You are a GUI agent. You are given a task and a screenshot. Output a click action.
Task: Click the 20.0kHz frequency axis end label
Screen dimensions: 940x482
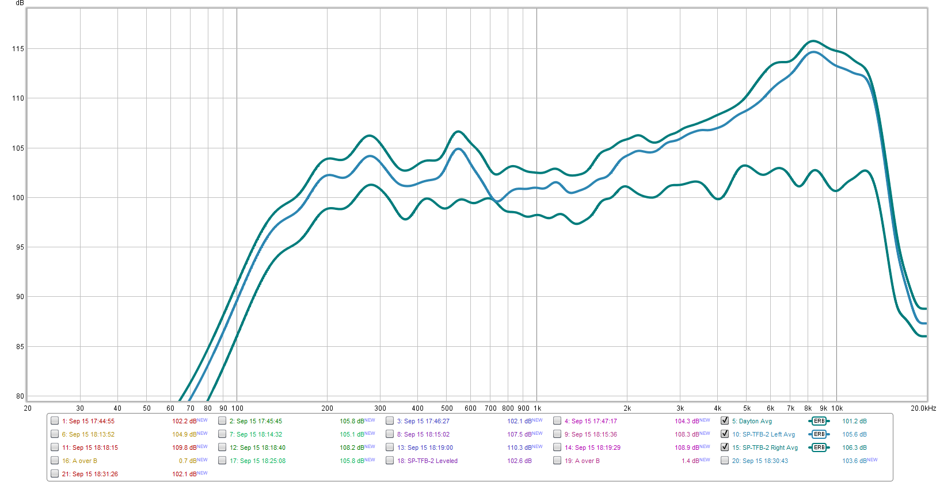(x=923, y=408)
